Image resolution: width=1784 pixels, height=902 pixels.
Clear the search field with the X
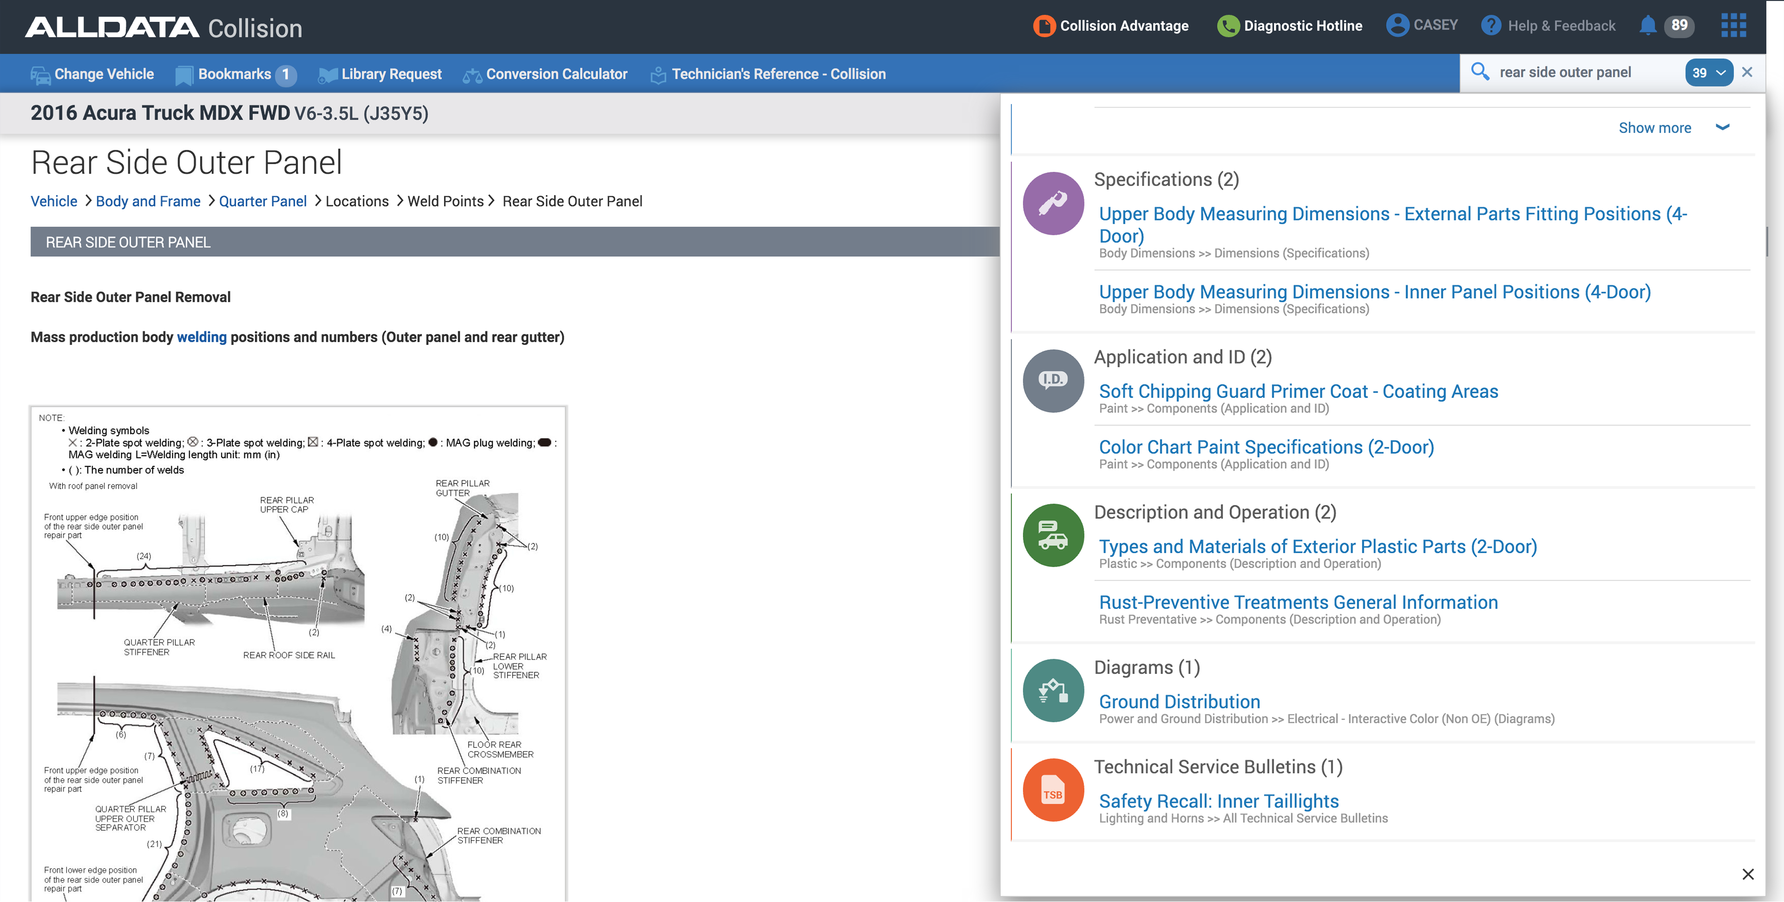pyautogui.click(x=1747, y=72)
